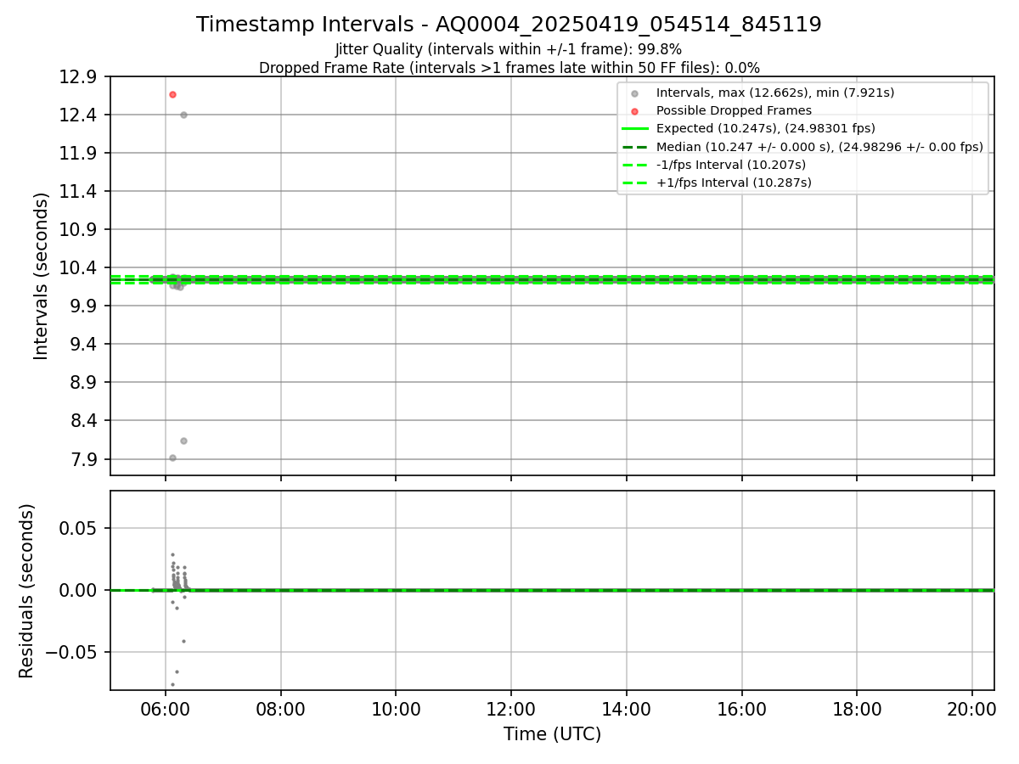Screen dimensions: 1019x764
Task: Click the 'Residuals (seconds)' y-axis label
Action: pos(26,591)
